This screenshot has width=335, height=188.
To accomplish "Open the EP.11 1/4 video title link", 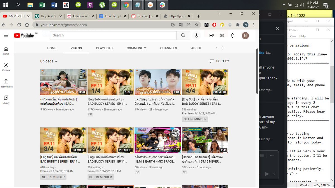I will coord(107,101).
